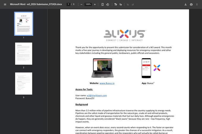Click the redo arrow icon

tap(133, 4)
